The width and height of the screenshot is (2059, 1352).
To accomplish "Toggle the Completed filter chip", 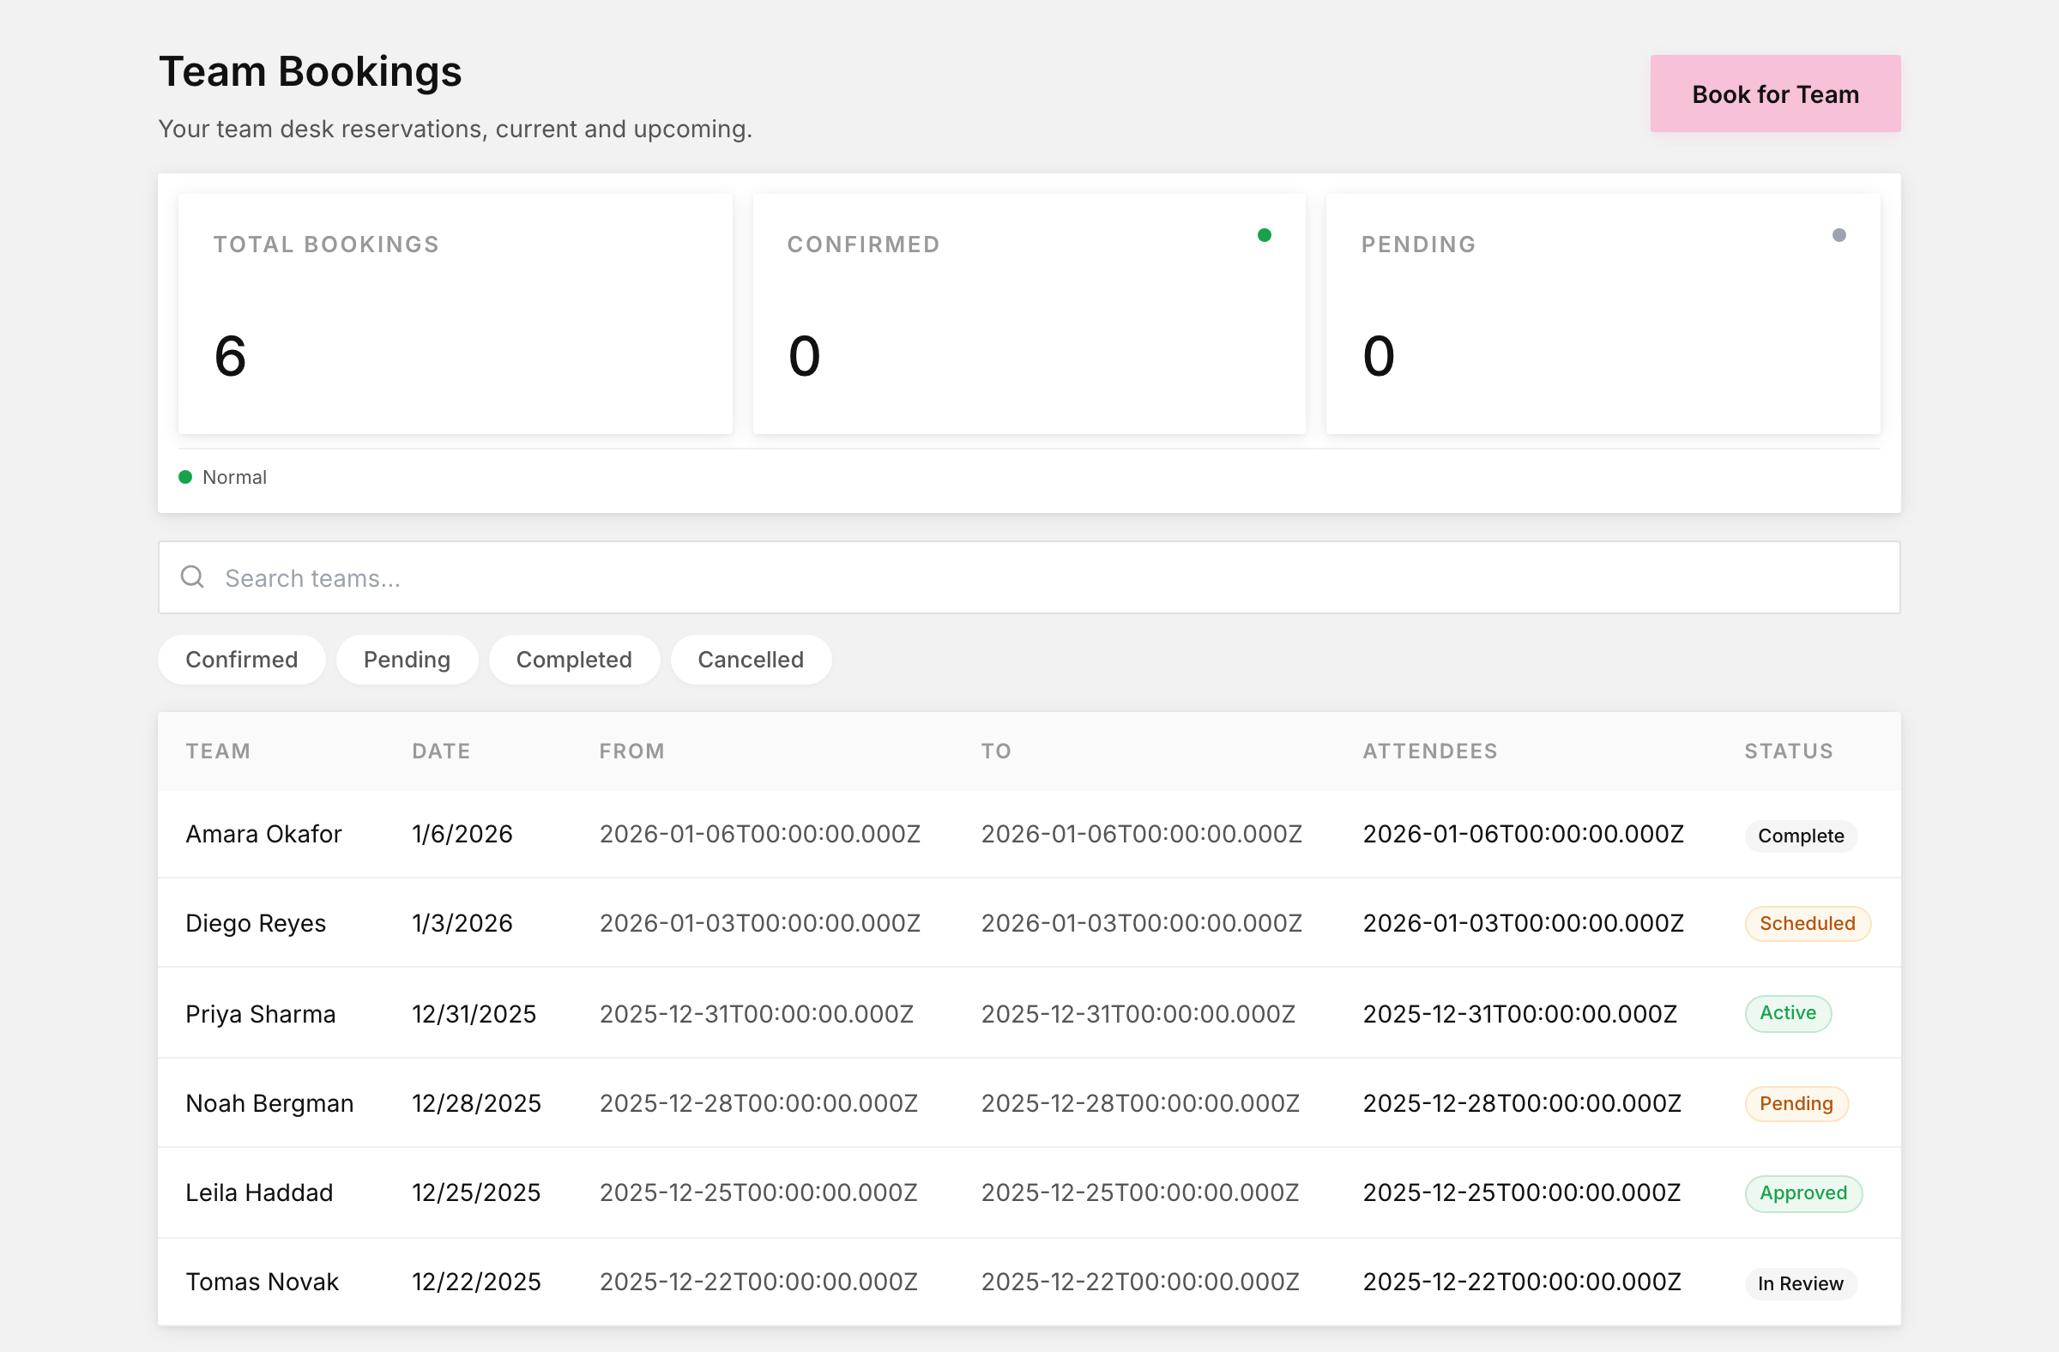I will click(x=574, y=659).
